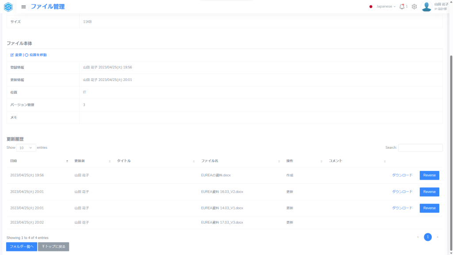Open the Japanese language dropdown
Image resolution: width=453 pixels, height=255 pixels.
(383, 7)
